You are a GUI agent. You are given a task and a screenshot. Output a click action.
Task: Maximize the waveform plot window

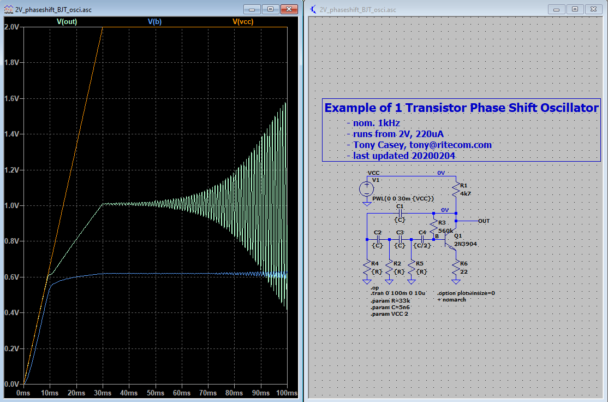point(271,9)
